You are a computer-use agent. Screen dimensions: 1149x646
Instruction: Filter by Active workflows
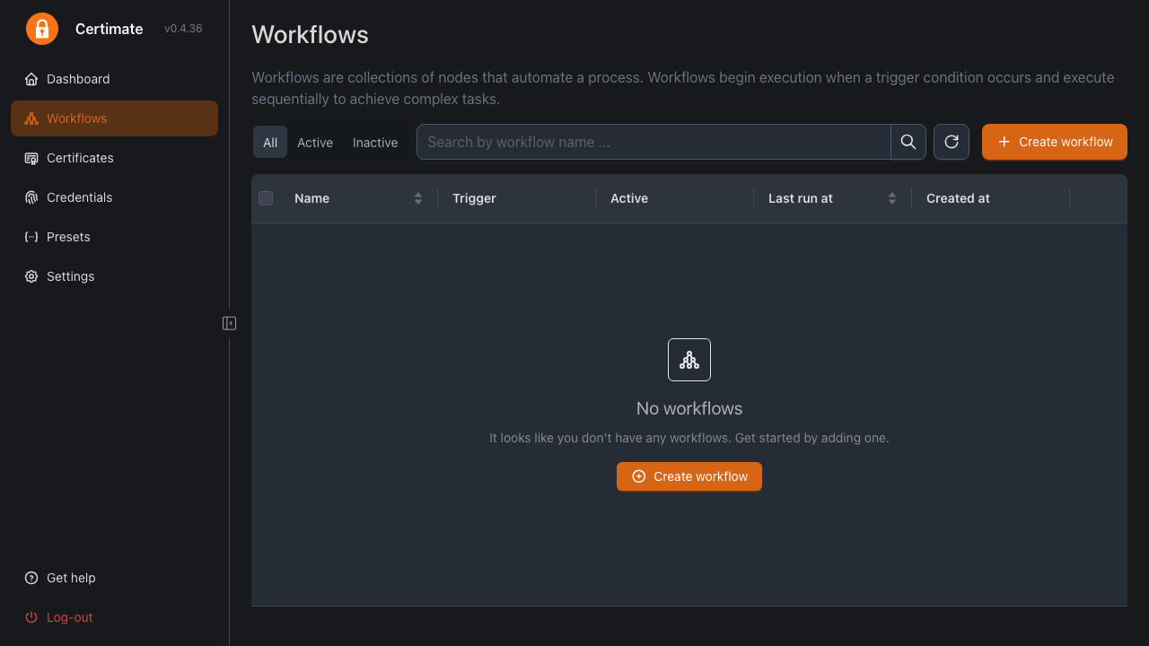tap(315, 142)
